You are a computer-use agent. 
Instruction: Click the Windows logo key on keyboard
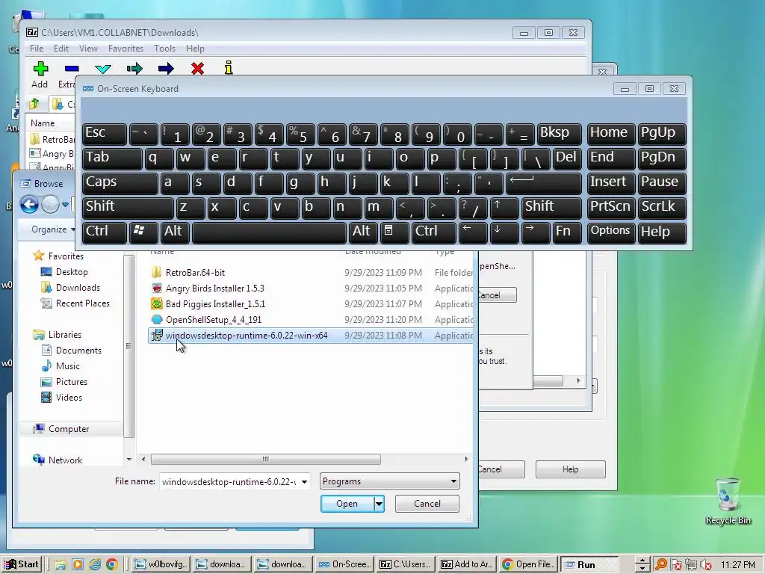pyautogui.click(x=143, y=232)
